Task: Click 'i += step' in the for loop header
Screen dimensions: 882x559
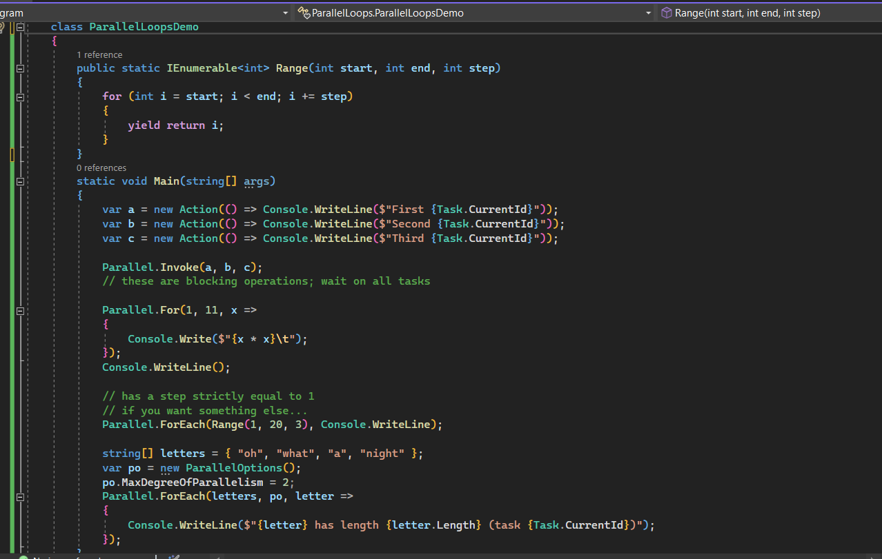Action: [x=317, y=96]
